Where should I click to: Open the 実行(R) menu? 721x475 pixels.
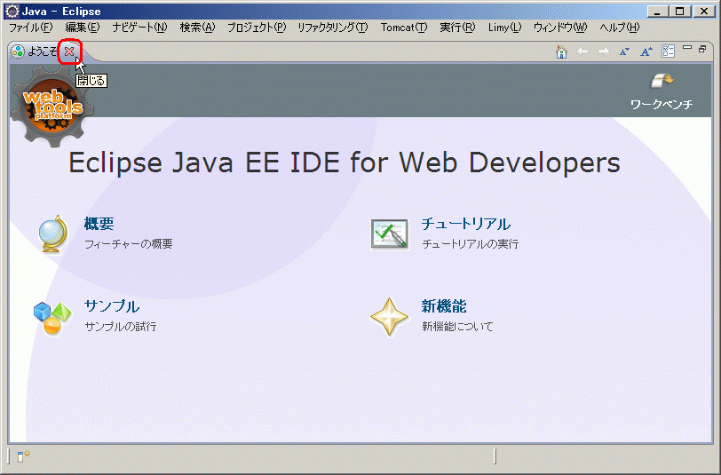[x=457, y=28]
